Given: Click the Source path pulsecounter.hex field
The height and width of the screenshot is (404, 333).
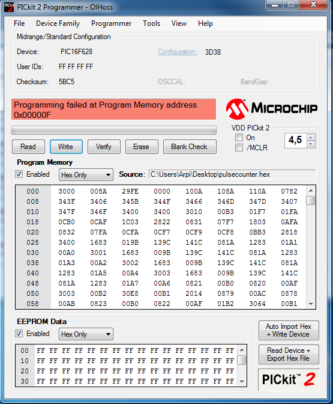Looking at the screenshot, I should click(232, 174).
